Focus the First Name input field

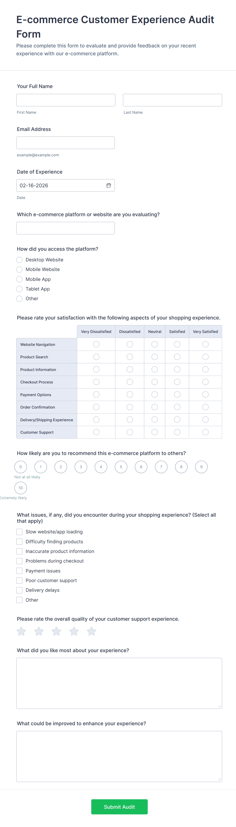coord(66,100)
